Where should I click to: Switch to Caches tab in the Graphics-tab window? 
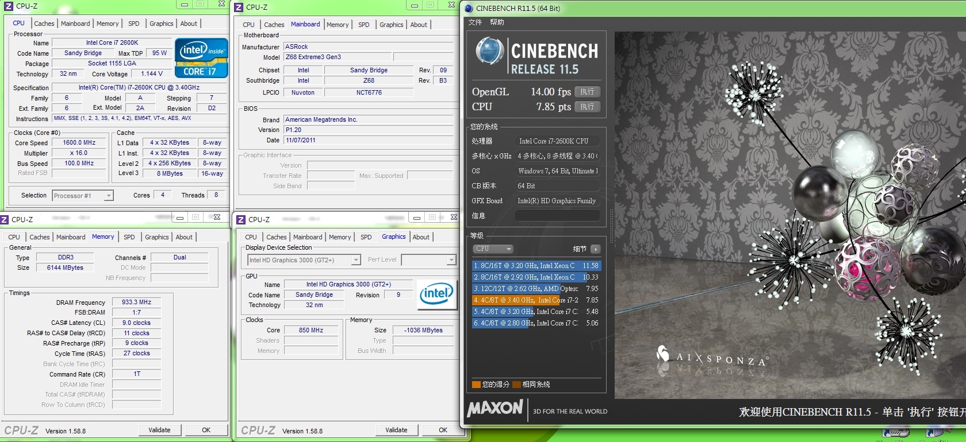(x=276, y=237)
